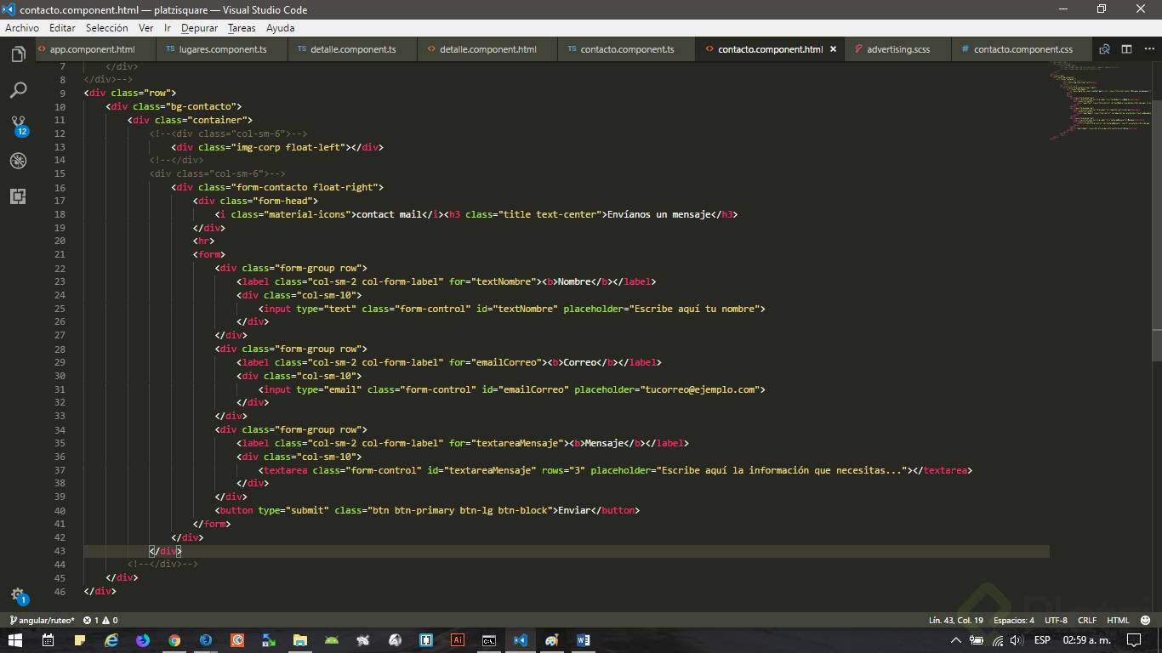Viewport: 1162px width, 653px height.
Task: Open the editor more actions ellipsis
Action: pos(1148,49)
